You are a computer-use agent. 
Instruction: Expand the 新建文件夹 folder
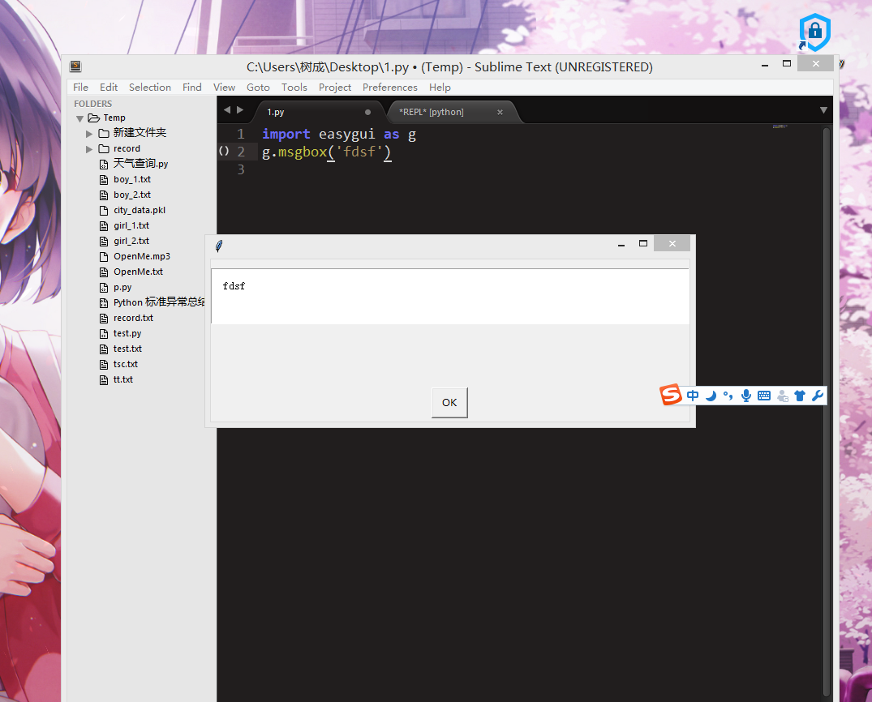[89, 133]
